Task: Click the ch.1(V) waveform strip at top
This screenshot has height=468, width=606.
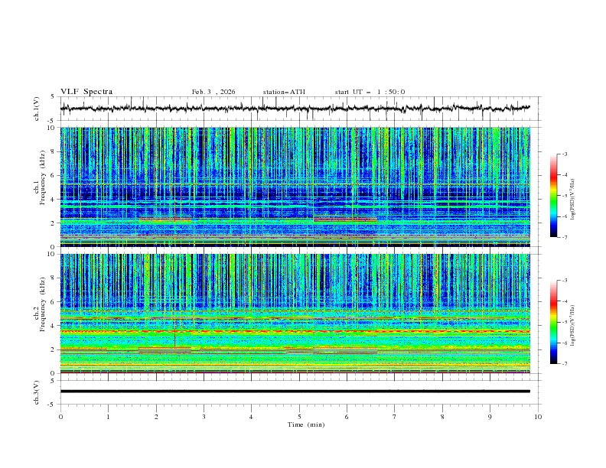Action: [x=298, y=109]
